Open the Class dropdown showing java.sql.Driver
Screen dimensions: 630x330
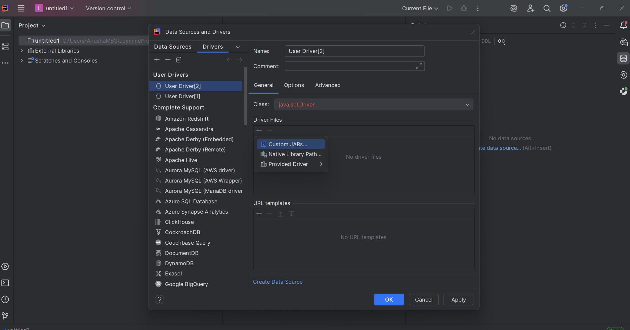coord(467,104)
